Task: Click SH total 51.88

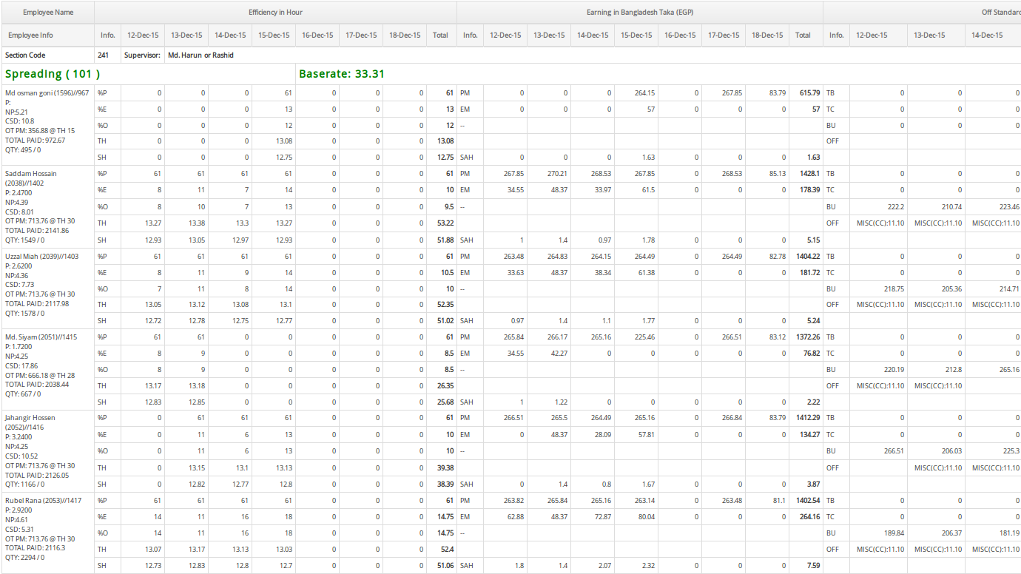Action: click(445, 240)
